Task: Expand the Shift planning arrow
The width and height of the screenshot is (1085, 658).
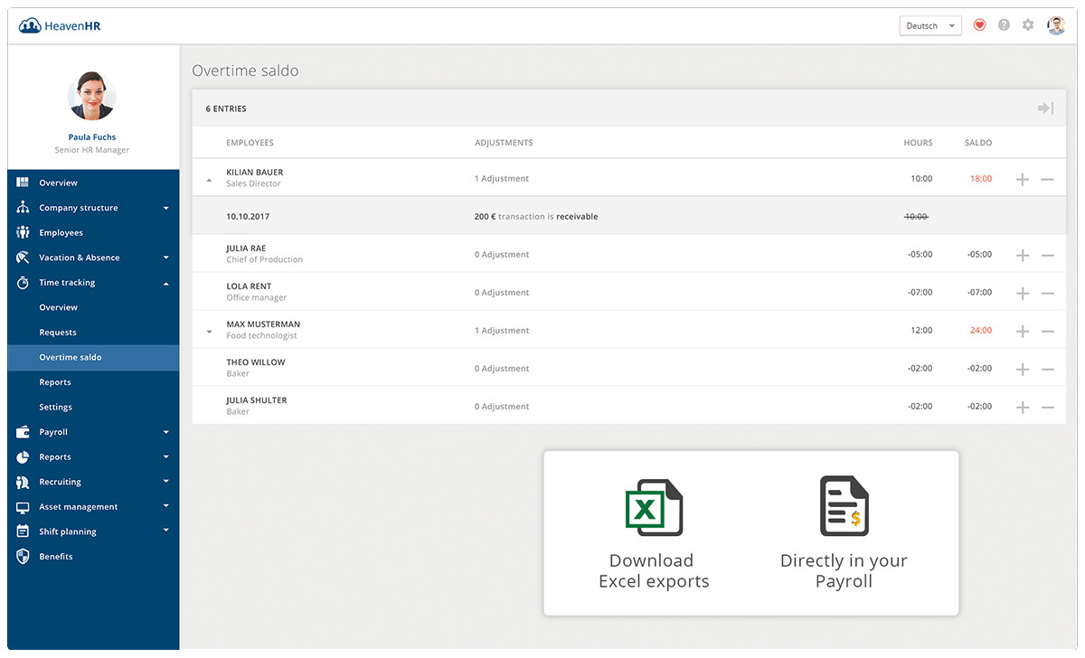Action: tap(166, 531)
